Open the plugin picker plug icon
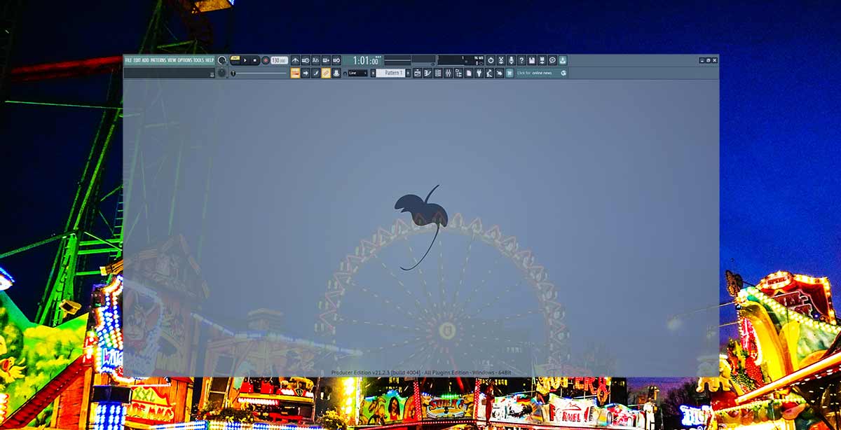The image size is (841, 430). point(479,73)
